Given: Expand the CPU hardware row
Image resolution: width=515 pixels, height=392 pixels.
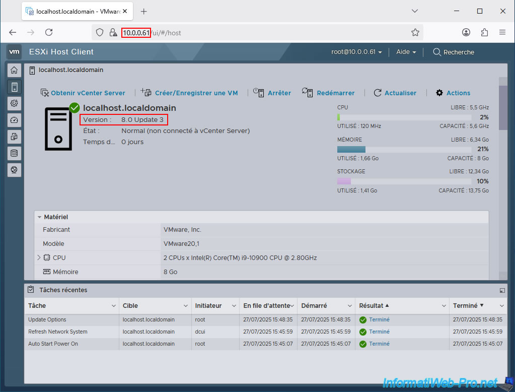Looking at the screenshot, I should [39, 257].
